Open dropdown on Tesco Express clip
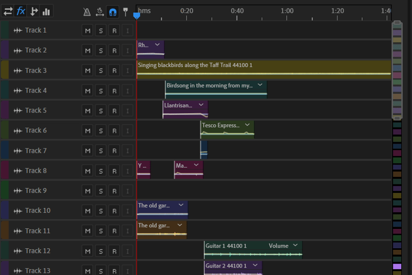This screenshot has width=412, height=275. click(247, 125)
